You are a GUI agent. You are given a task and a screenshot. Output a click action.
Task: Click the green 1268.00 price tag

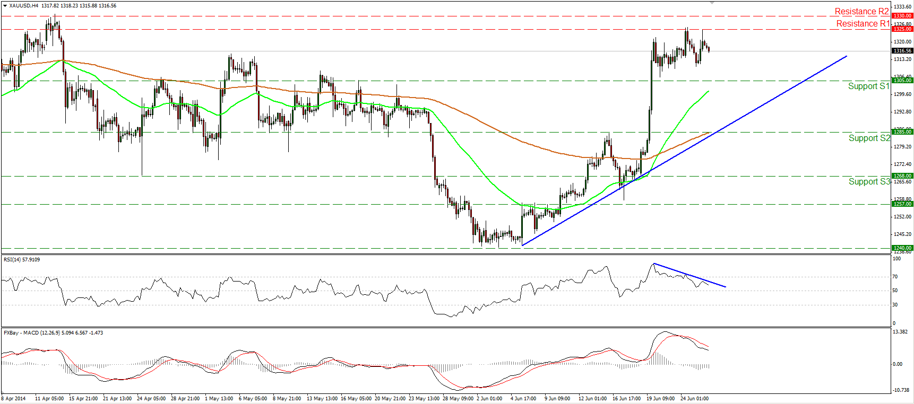pyautogui.click(x=902, y=176)
